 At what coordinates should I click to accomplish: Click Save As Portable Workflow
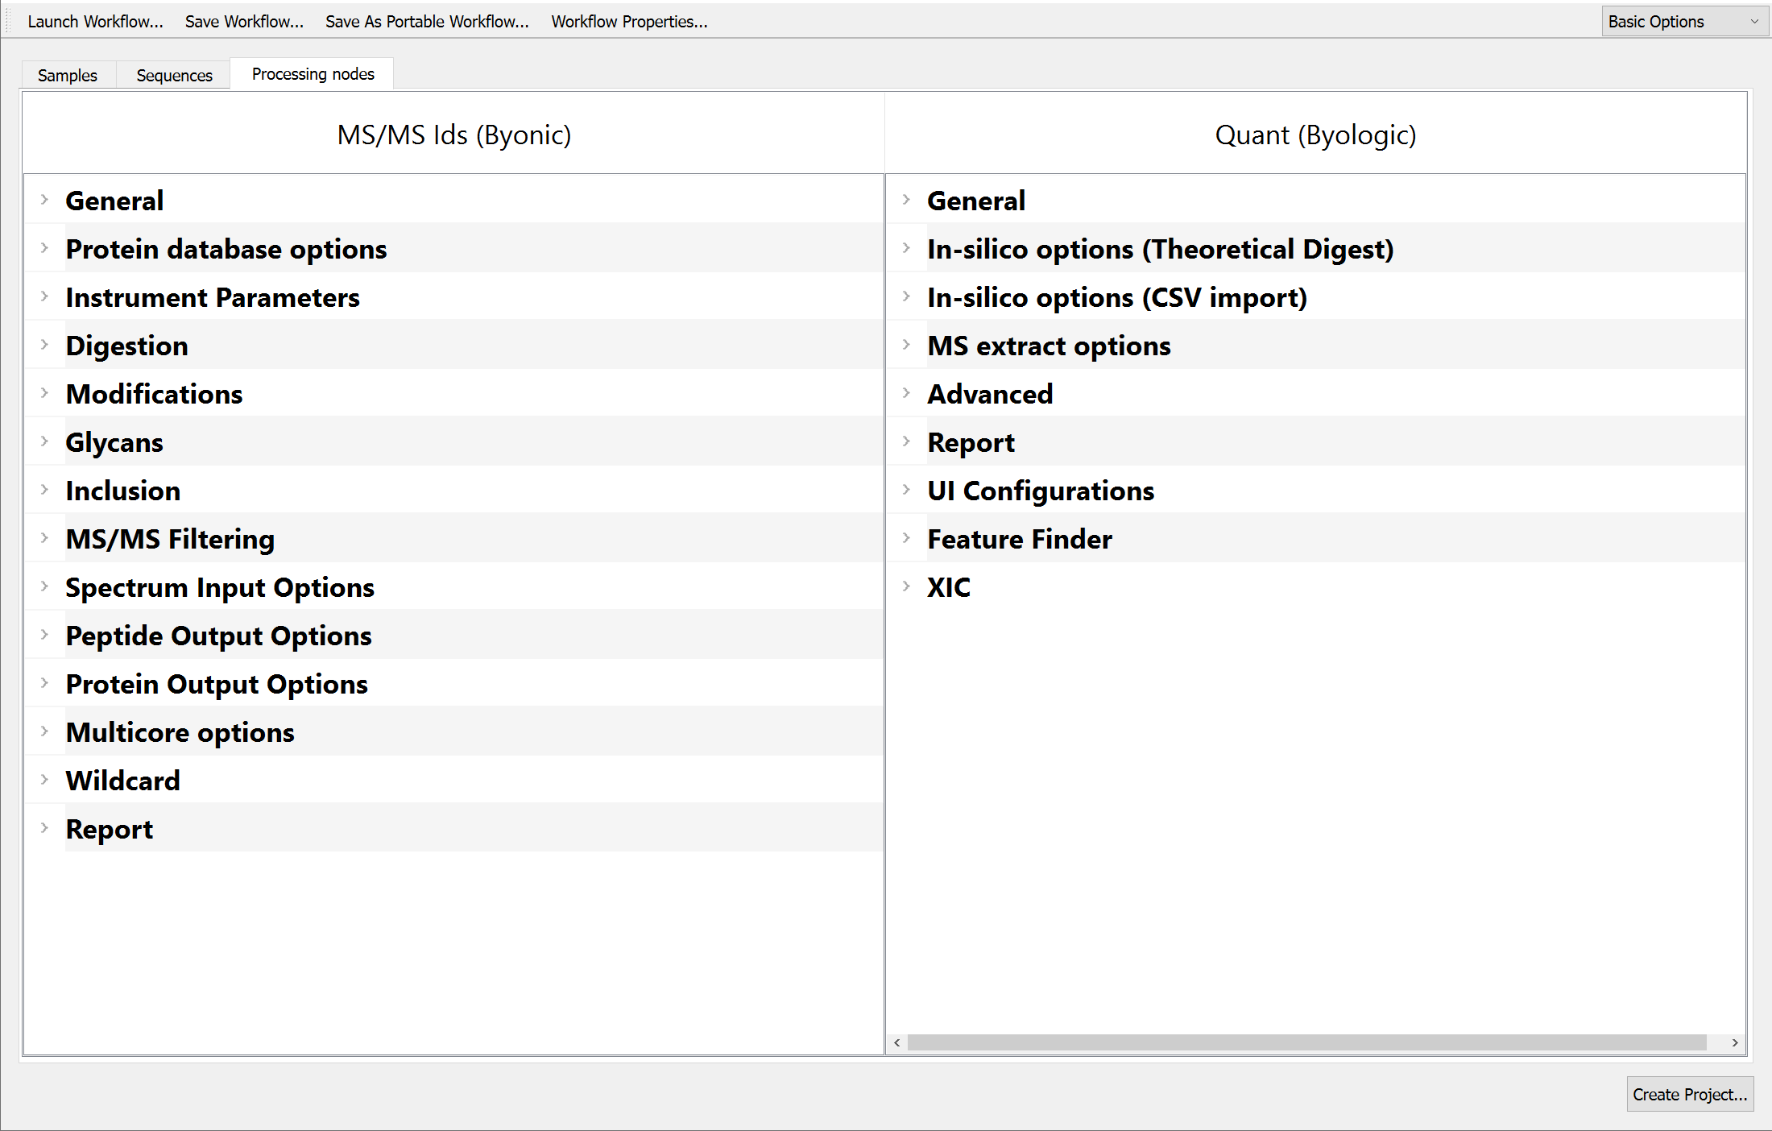(427, 22)
